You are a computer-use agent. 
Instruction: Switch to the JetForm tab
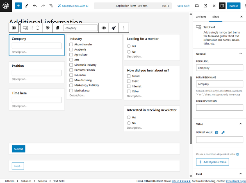pyautogui.click(x=201, y=17)
